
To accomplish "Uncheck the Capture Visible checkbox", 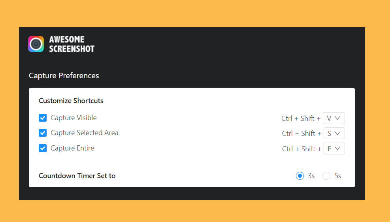I will [43, 118].
